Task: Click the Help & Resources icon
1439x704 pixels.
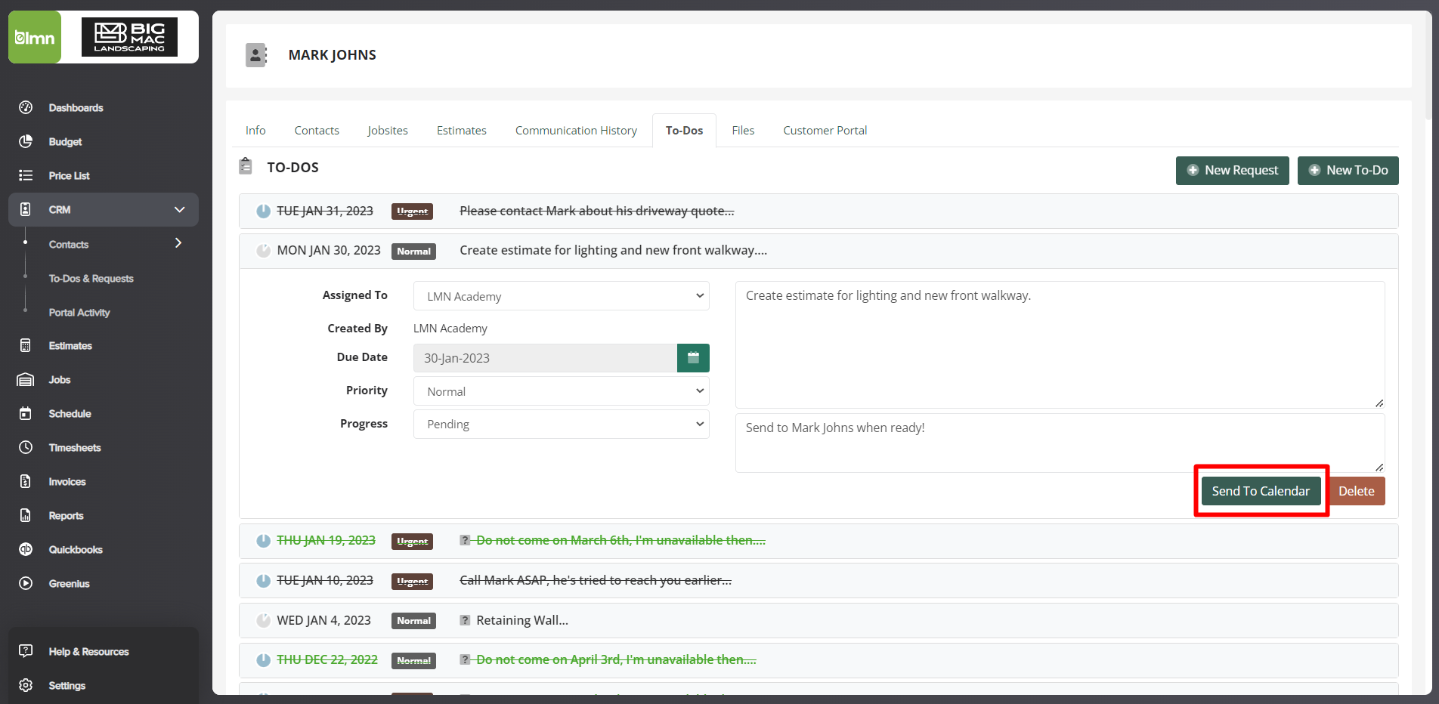Action: click(x=26, y=651)
